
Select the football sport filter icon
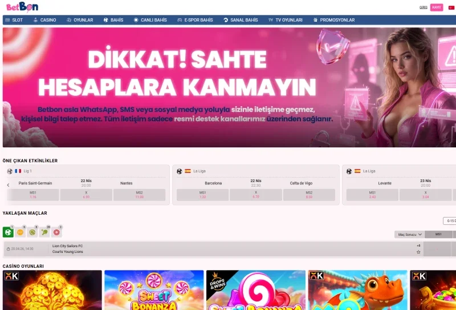[x=8, y=232]
